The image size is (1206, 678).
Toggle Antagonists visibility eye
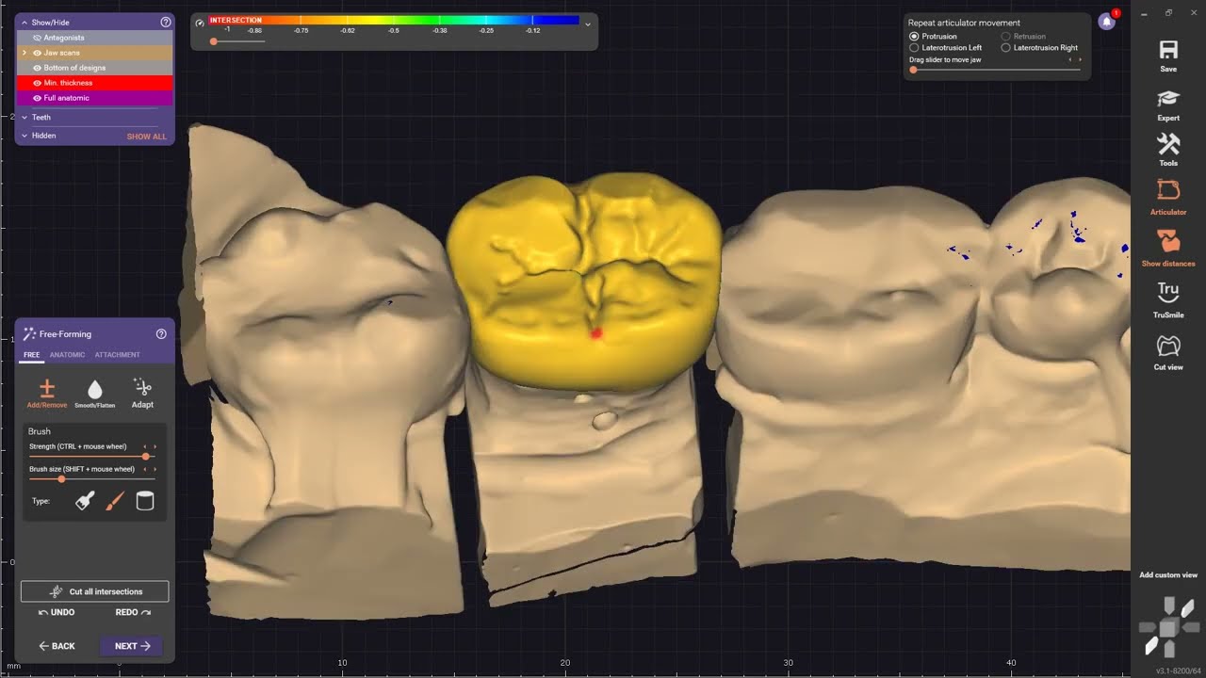37,38
